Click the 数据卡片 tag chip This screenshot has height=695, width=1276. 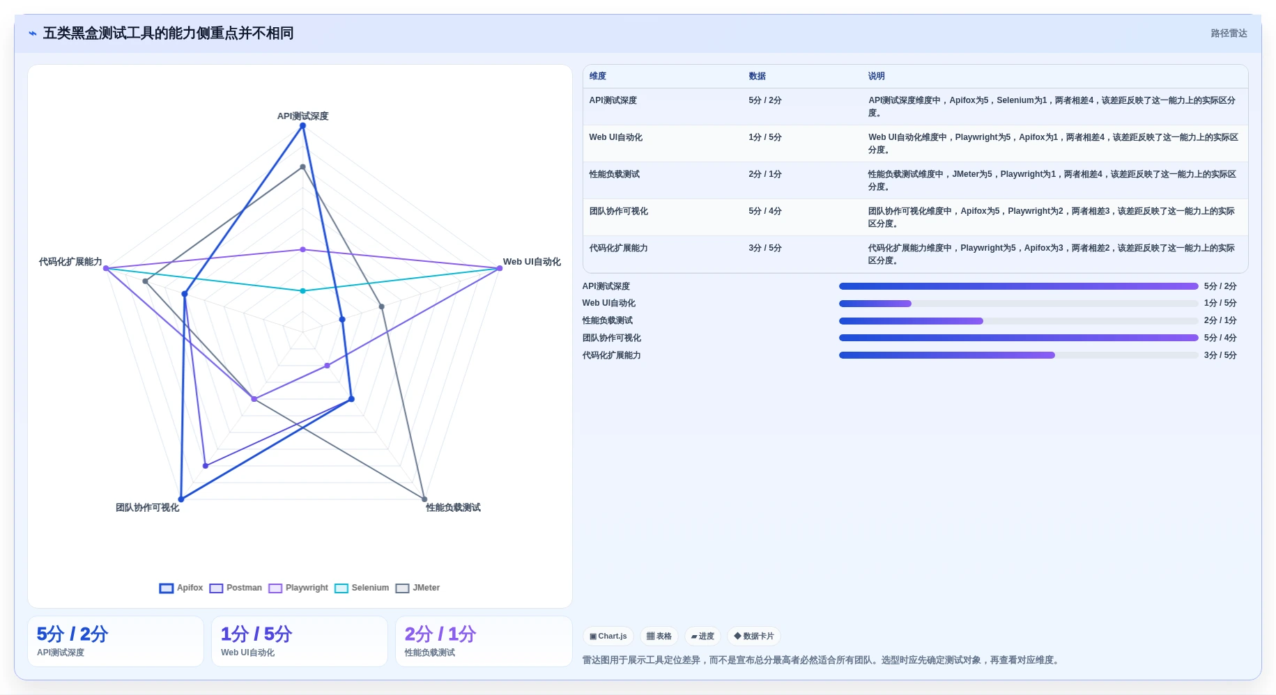click(x=753, y=636)
